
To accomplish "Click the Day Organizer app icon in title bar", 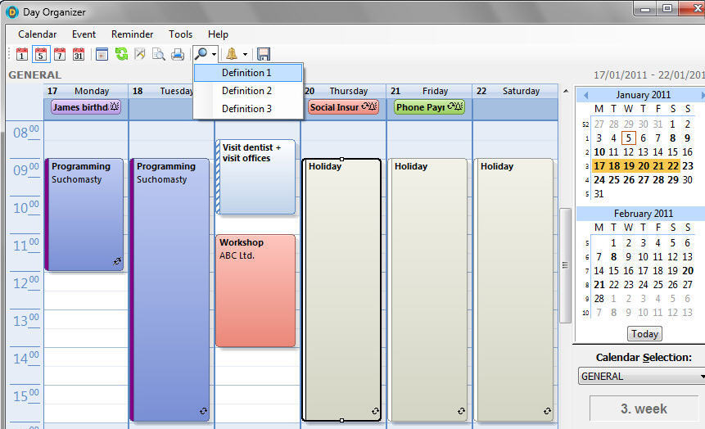I will [x=12, y=12].
